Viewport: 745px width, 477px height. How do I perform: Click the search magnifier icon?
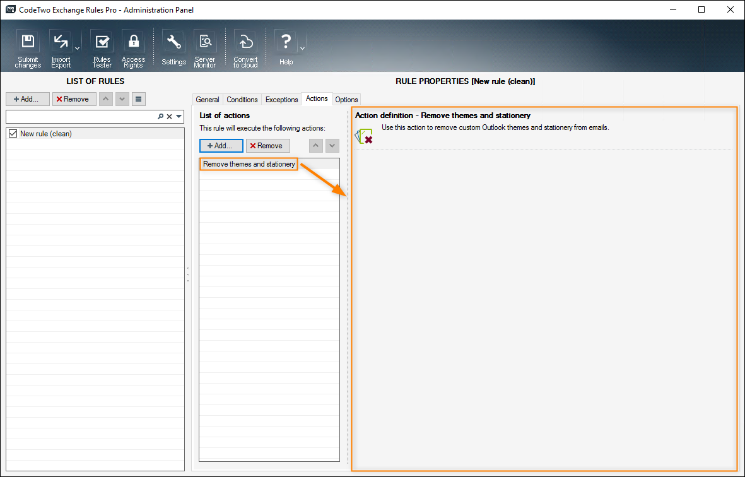[161, 116]
